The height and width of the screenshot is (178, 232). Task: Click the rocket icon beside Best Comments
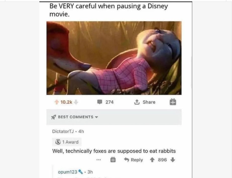[x=54, y=117]
